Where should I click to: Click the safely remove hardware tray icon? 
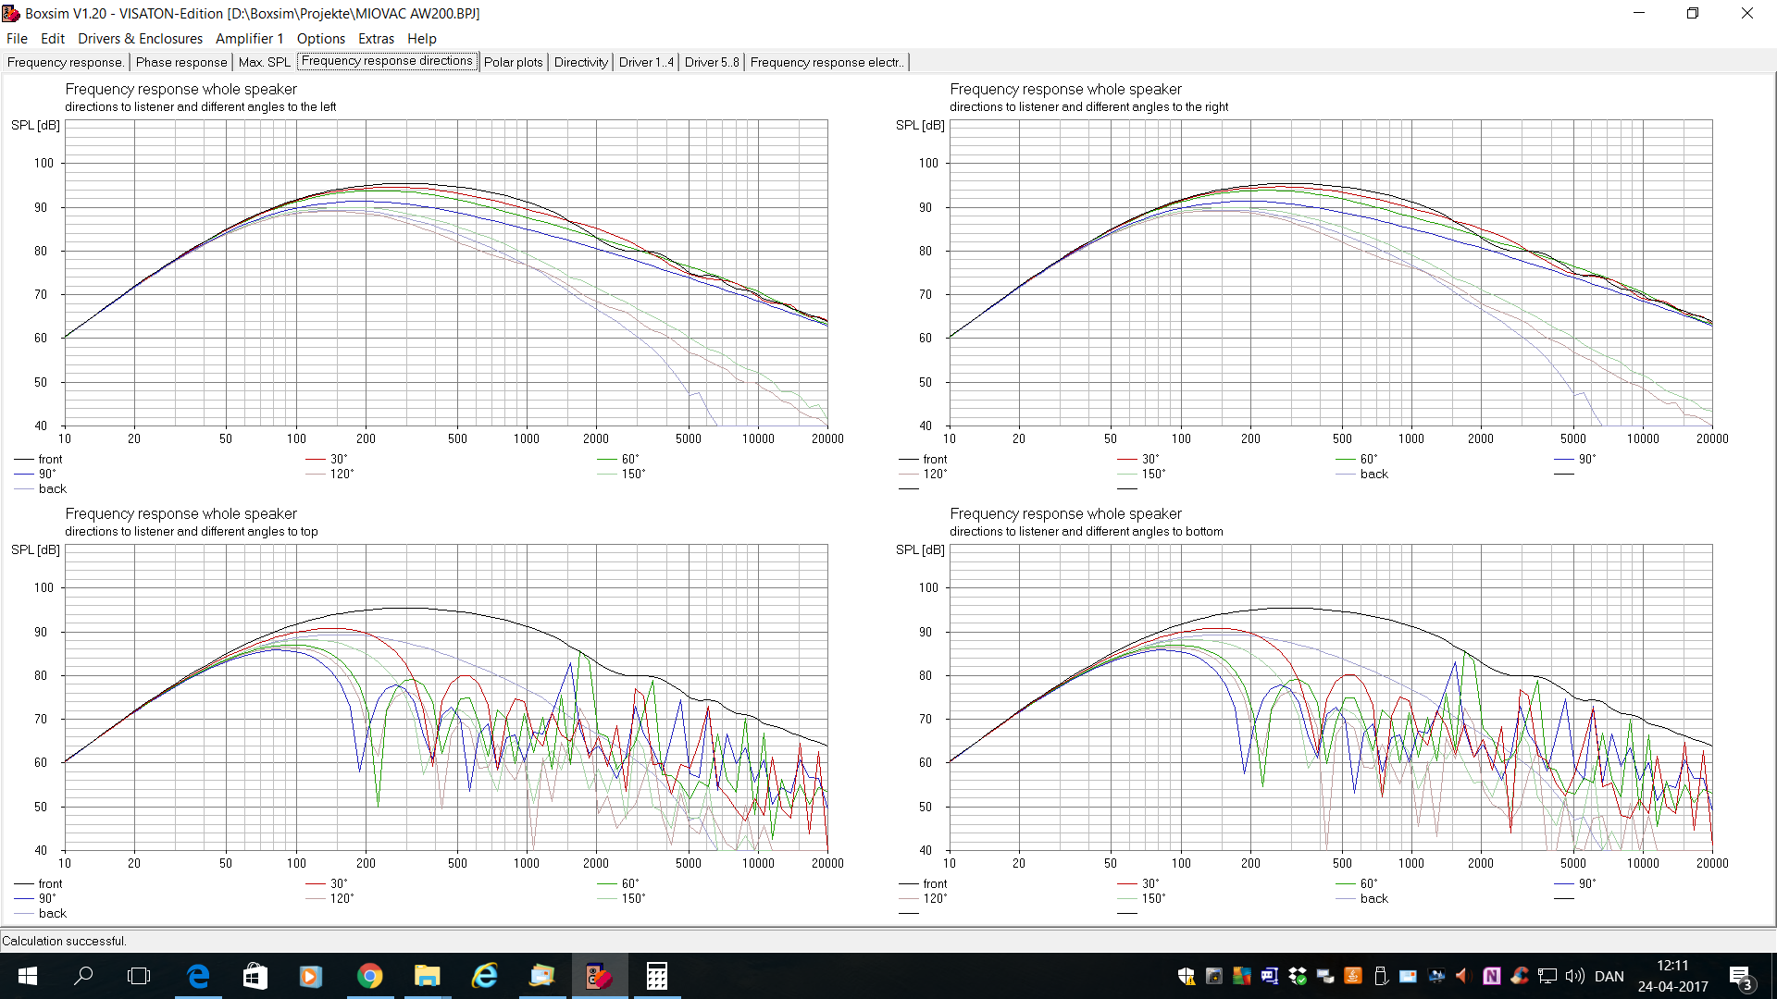tap(1380, 976)
